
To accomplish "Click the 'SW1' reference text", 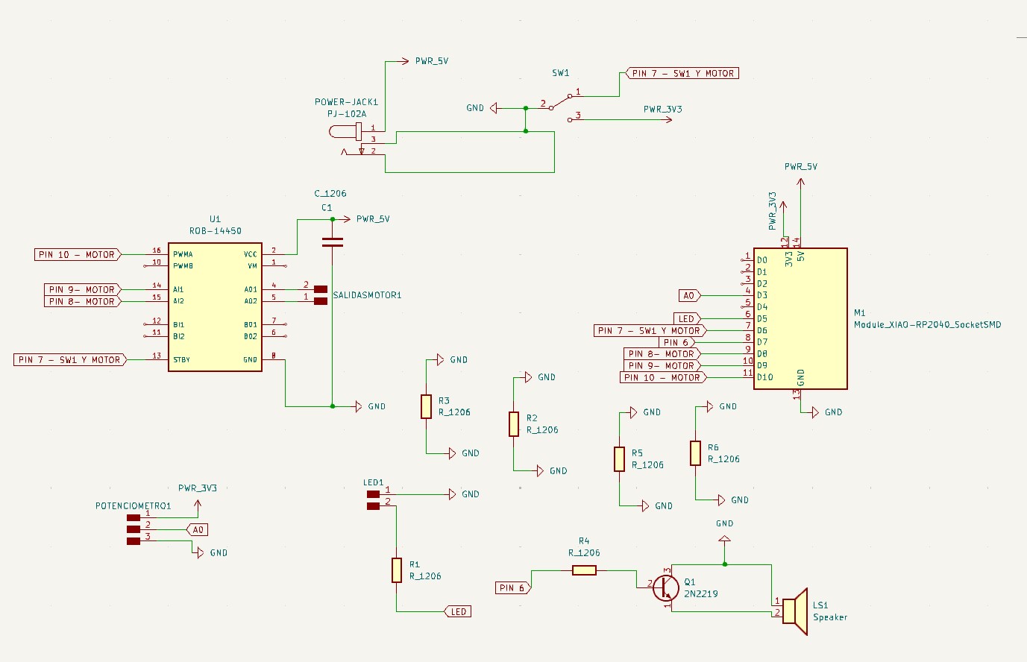I will tap(561, 73).
